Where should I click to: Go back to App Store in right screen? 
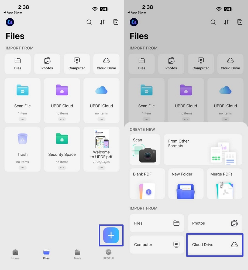pos(137,12)
